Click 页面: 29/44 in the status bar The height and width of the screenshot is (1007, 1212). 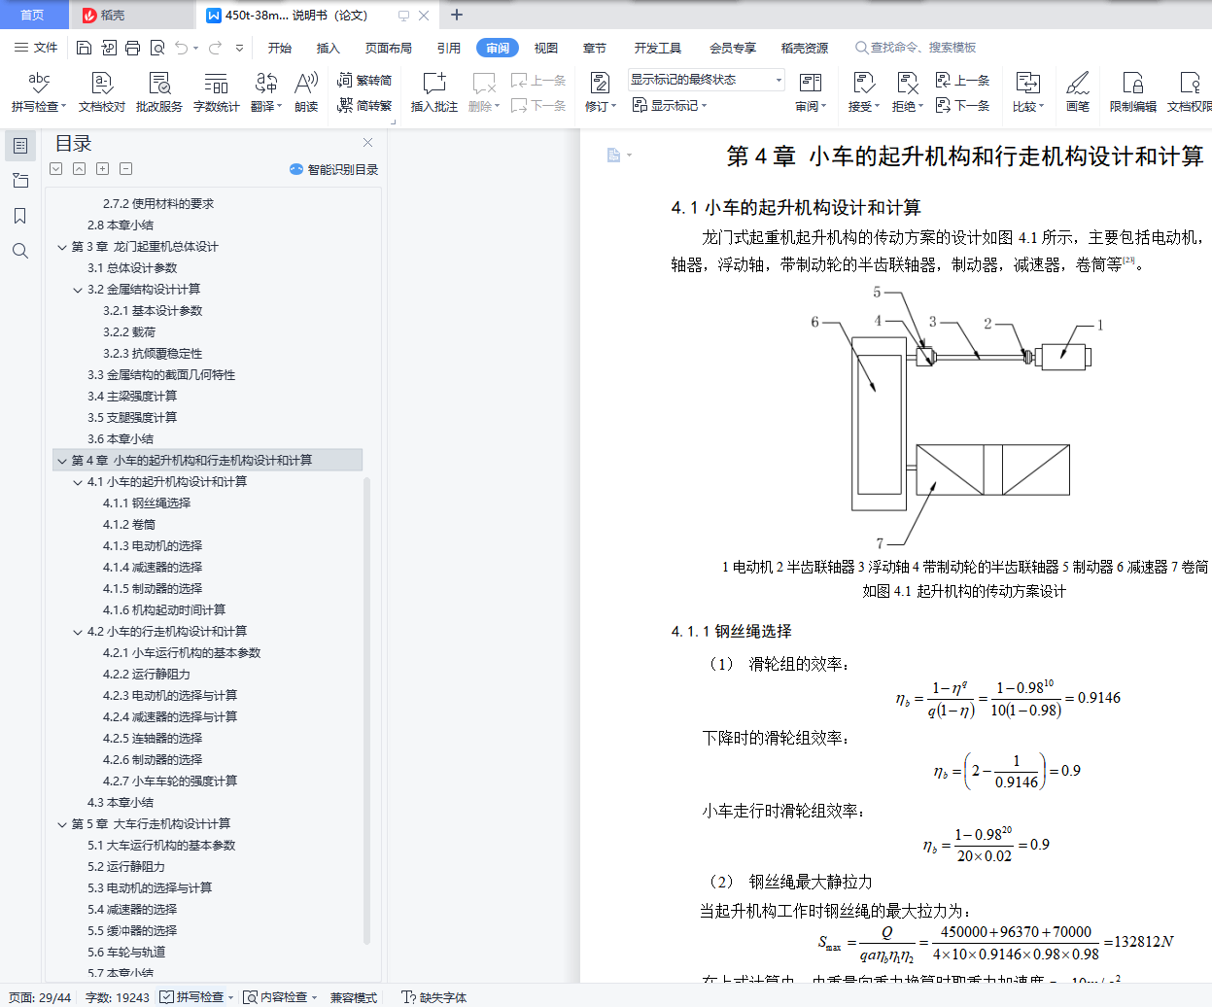pyautogui.click(x=41, y=997)
